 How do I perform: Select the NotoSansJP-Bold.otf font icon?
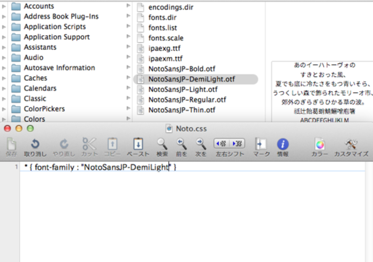coord(140,69)
